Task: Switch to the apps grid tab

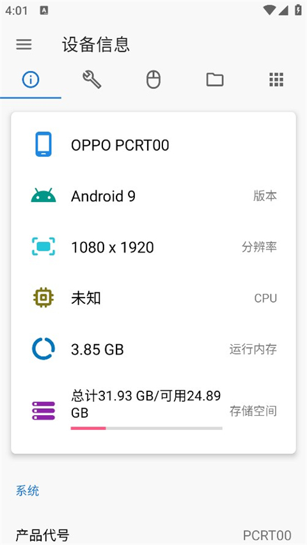Action: 276,79
